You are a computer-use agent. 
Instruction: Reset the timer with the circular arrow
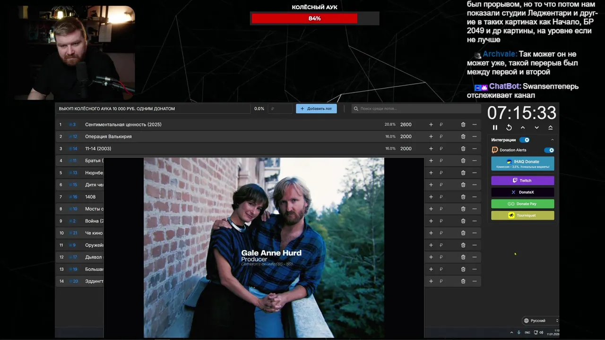coord(509,127)
